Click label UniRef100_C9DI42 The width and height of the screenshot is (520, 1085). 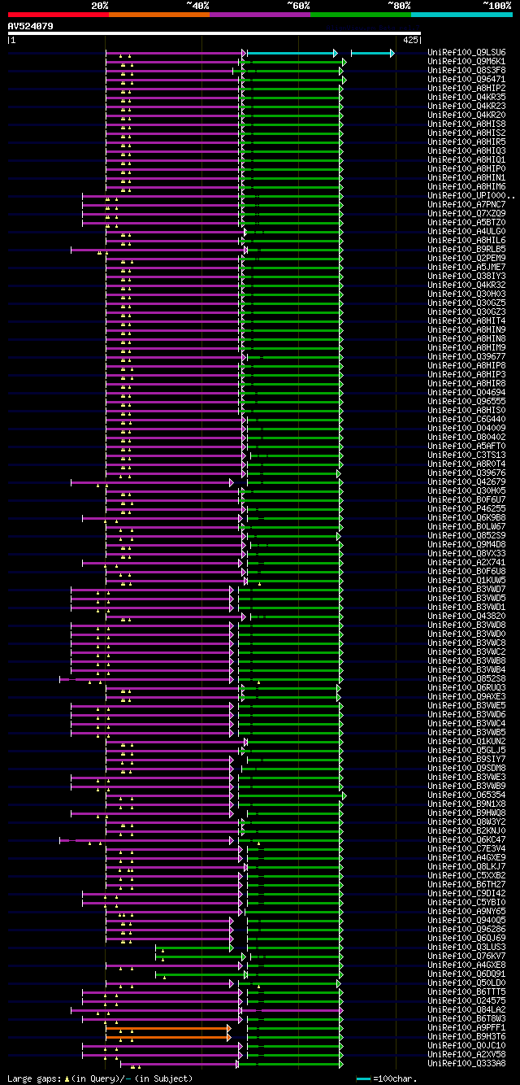(x=466, y=894)
